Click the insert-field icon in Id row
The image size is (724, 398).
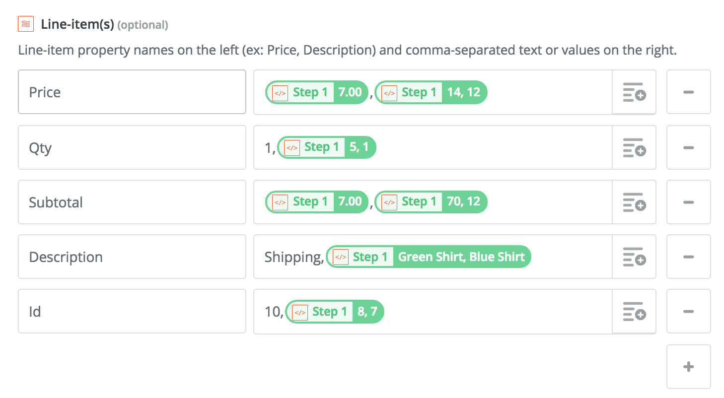tap(634, 312)
